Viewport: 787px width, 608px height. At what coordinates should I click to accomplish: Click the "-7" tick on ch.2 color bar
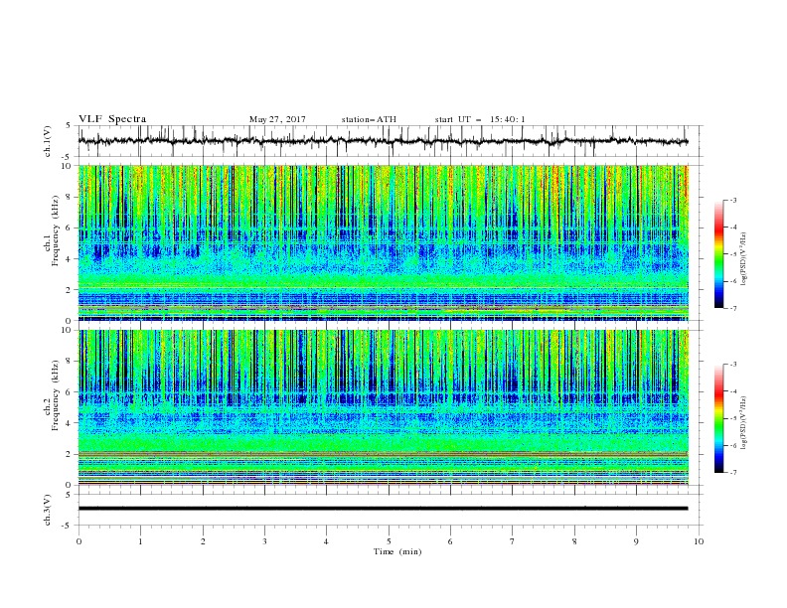click(x=732, y=473)
